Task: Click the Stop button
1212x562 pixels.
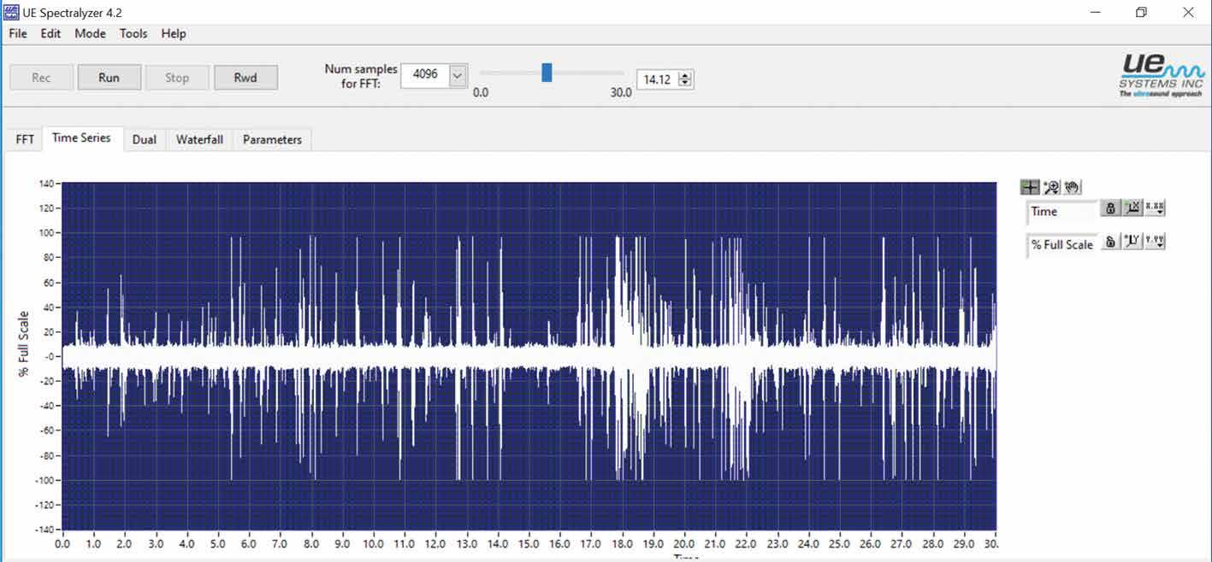Action: tap(177, 78)
